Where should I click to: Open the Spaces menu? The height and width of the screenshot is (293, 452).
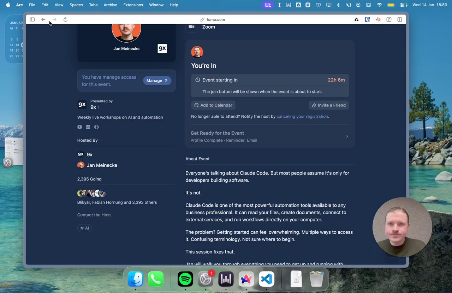[x=76, y=5]
